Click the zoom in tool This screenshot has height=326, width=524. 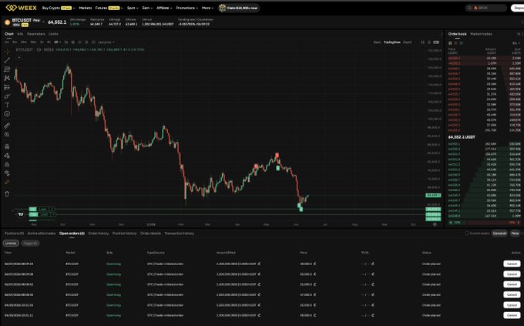[7, 134]
